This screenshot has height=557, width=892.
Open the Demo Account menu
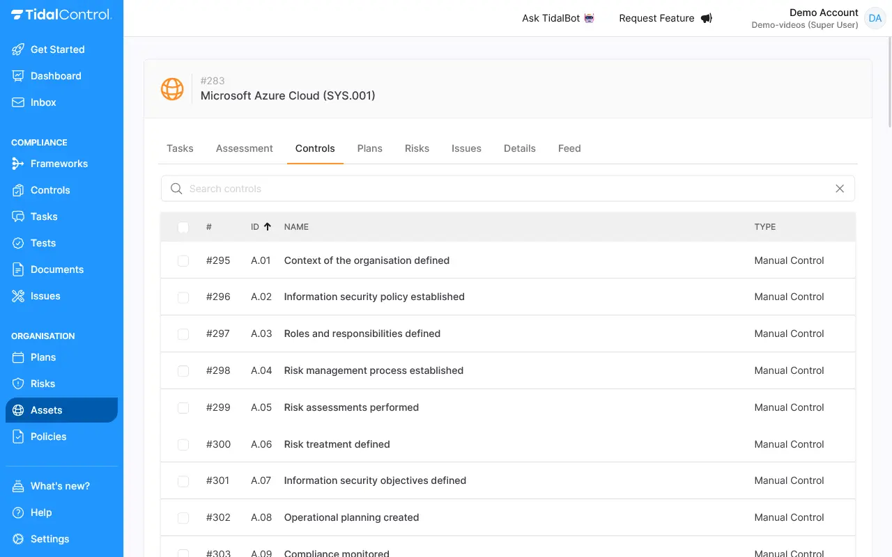(x=818, y=18)
